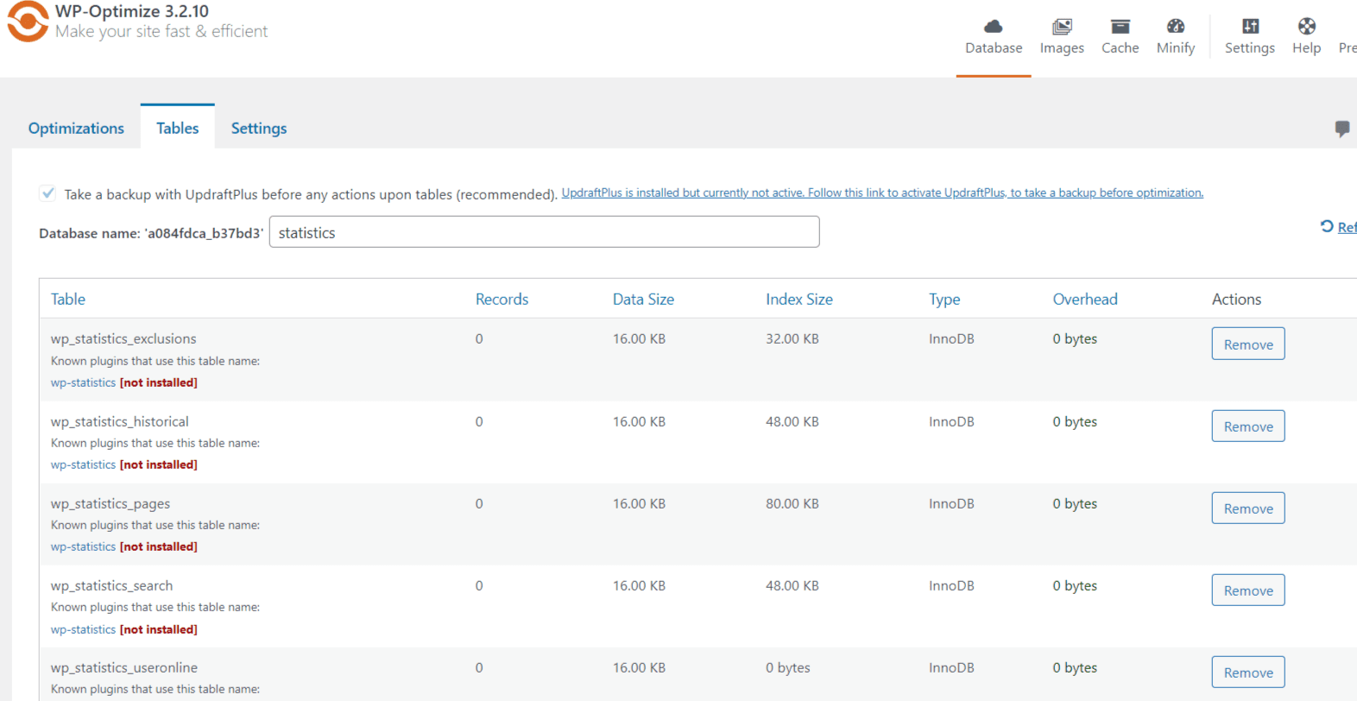
Task: Sort tables by the Overhead column
Action: (x=1084, y=299)
